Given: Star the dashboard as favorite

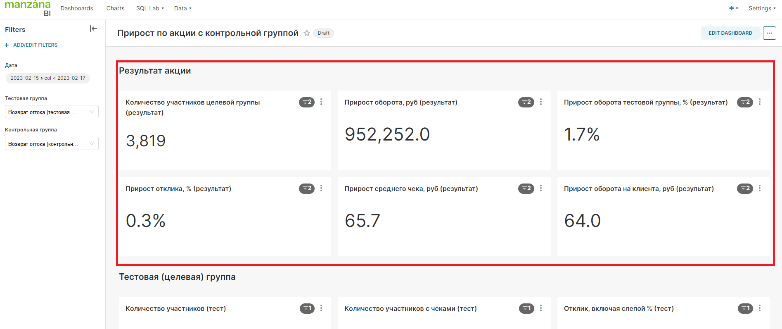Looking at the screenshot, I should (307, 33).
